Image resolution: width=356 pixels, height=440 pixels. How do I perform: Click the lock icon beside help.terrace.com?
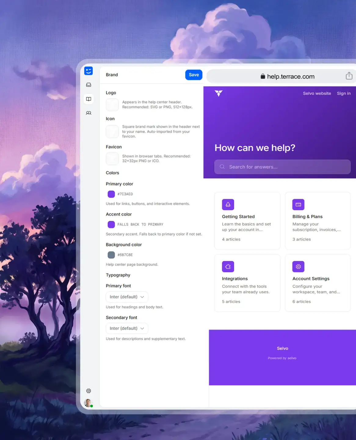(263, 76)
